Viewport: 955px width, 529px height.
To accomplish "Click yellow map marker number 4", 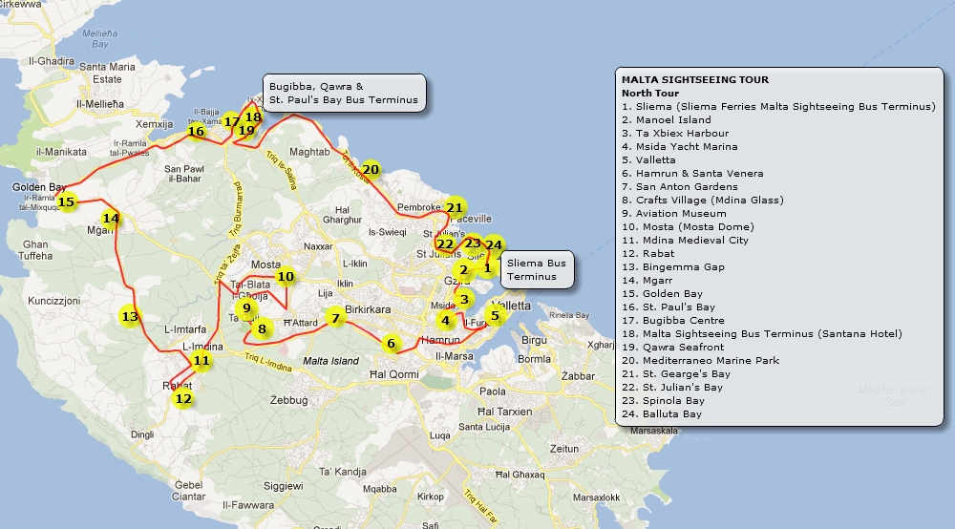I will (x=446, y=320).
